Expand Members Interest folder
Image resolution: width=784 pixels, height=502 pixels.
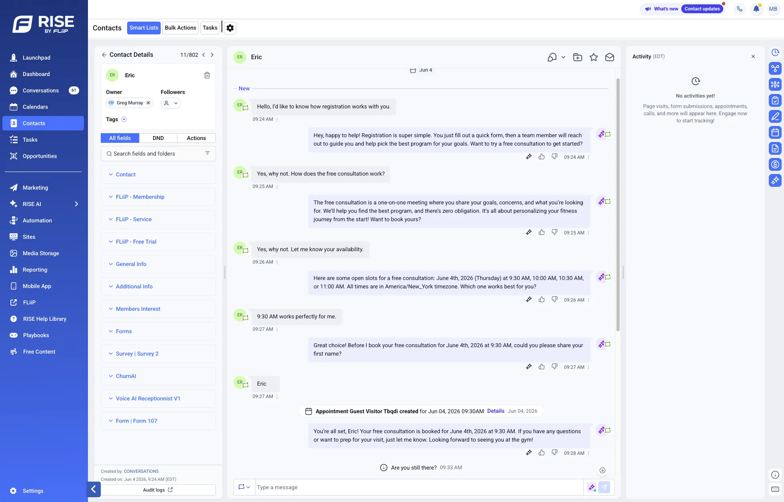tap(158, 309)
